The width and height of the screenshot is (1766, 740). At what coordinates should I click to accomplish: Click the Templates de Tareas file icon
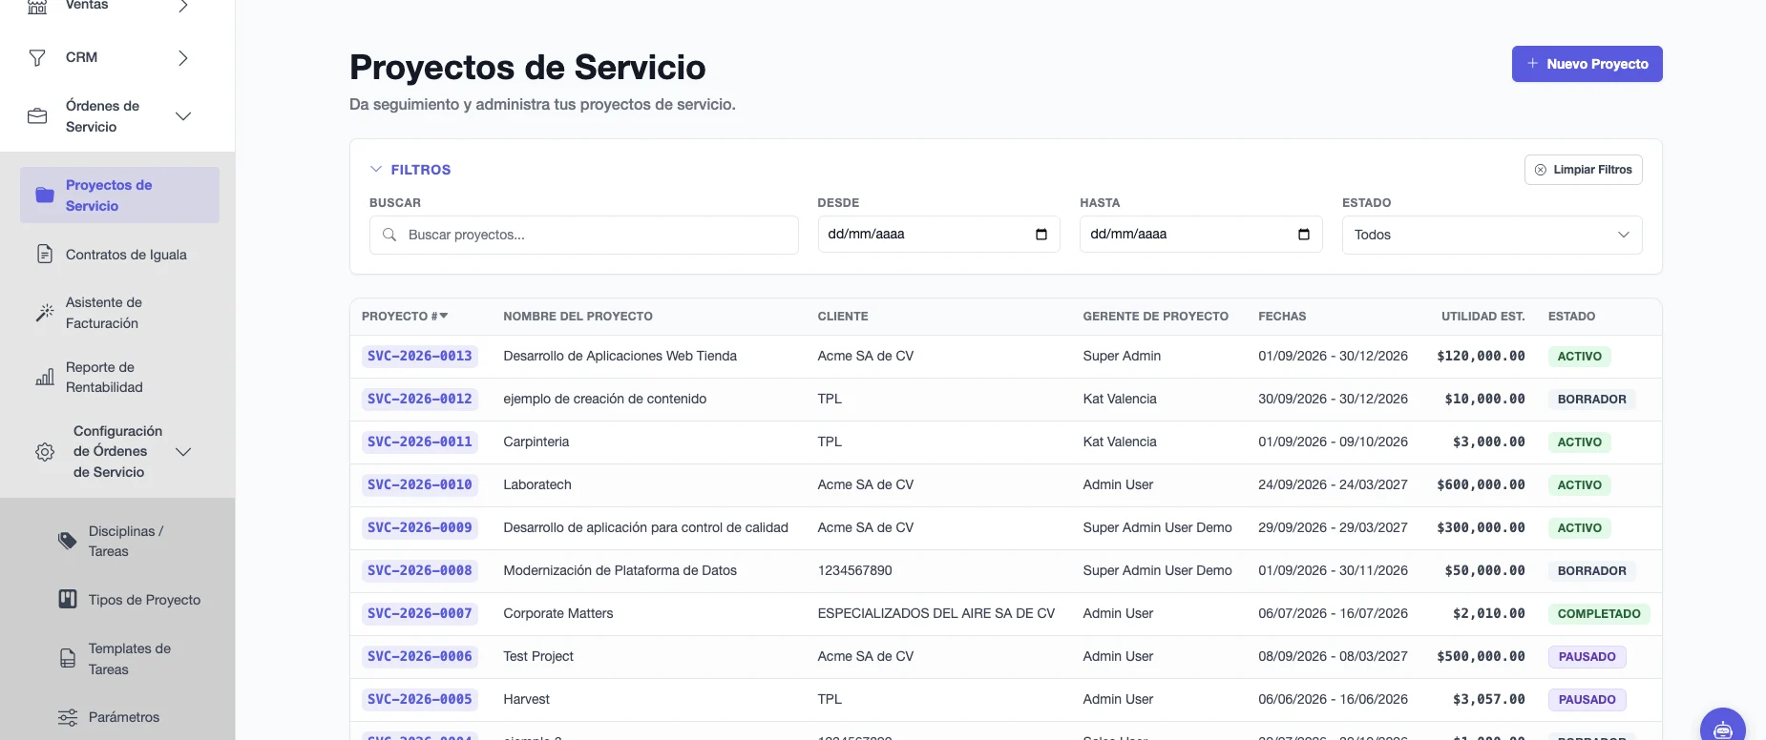click(68, 659)
